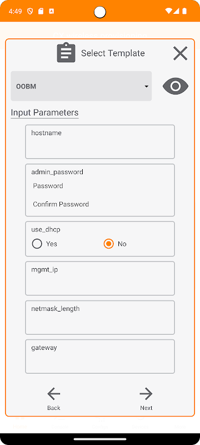The height and width of the screenshot is (445, 200).
Task: Click the Input Parameters heading
Action: coord(44,113)
